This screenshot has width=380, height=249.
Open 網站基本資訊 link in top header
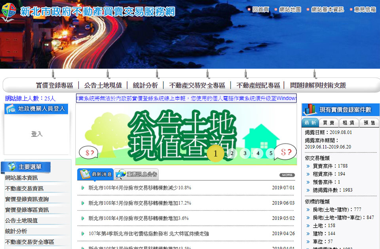[327, 9]
